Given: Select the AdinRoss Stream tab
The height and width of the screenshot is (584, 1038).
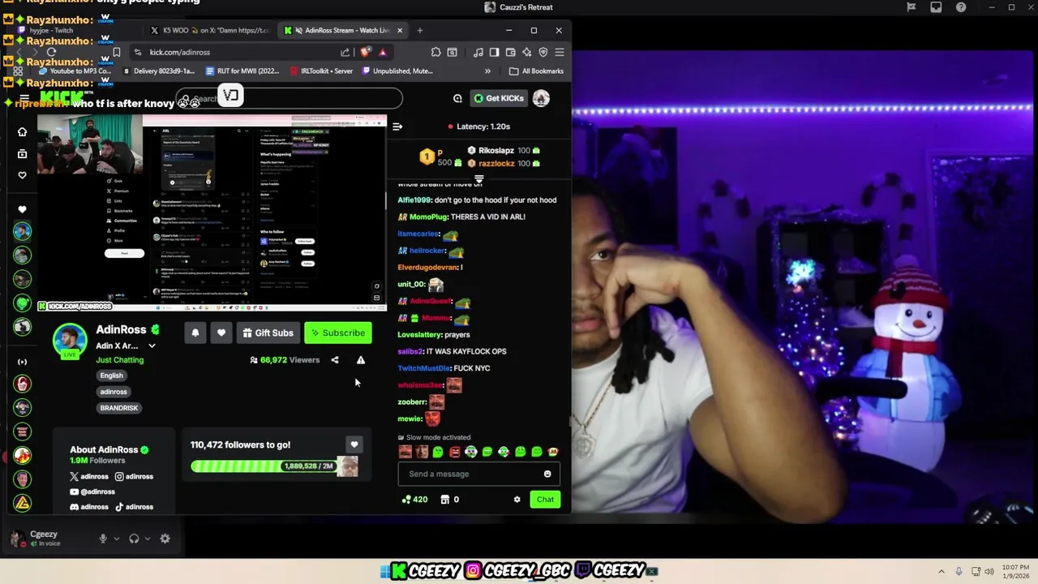Looking at the screenshot, I should coord(345,31).
